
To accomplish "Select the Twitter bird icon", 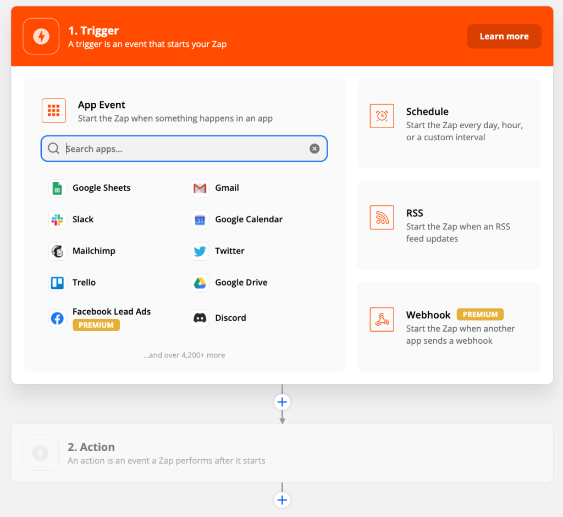I will pyautogui.click(x=200, y=251).
